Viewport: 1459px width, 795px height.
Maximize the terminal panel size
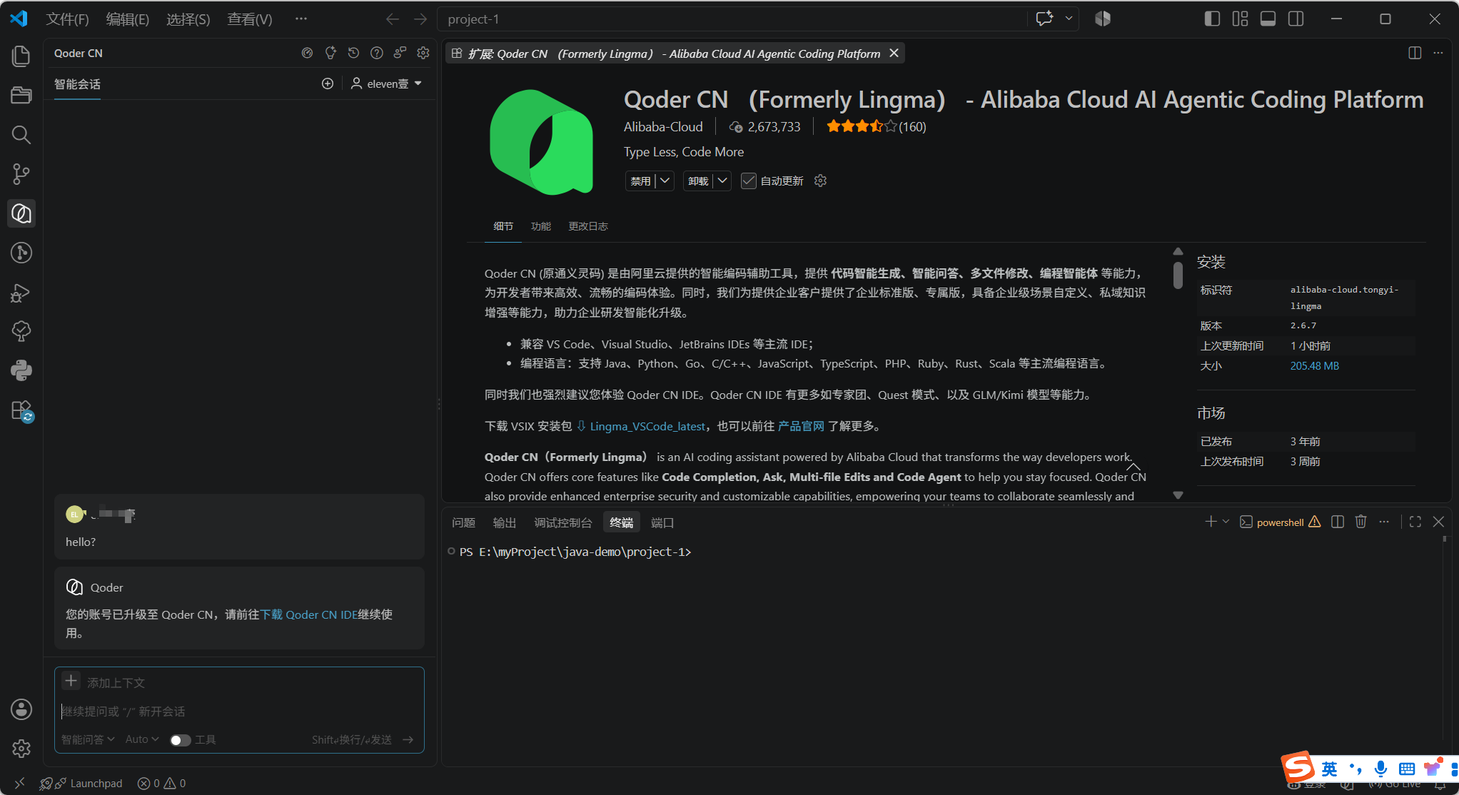point(1415,522)
